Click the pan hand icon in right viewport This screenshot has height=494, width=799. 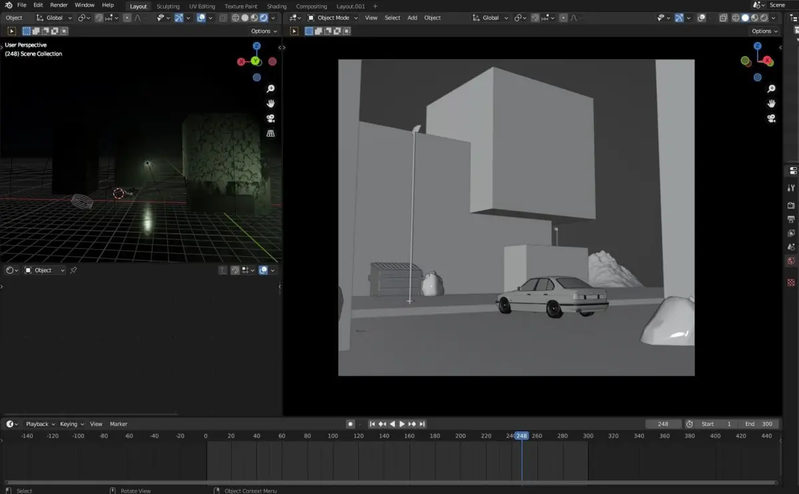(x=771, y=103)
